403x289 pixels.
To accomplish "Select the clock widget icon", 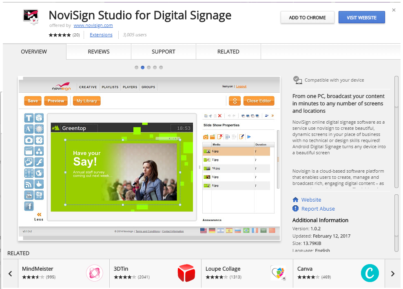I will 39,140.
